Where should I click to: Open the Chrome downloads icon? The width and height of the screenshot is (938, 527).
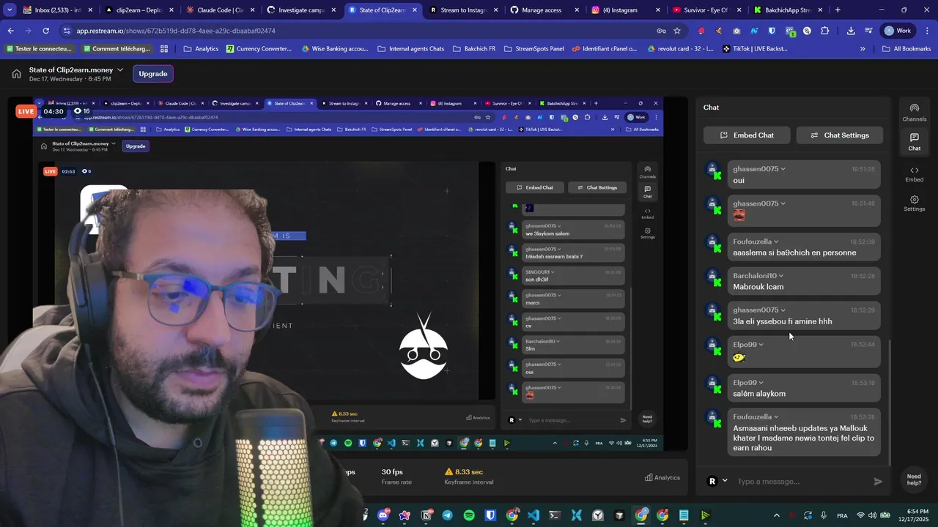851,31
